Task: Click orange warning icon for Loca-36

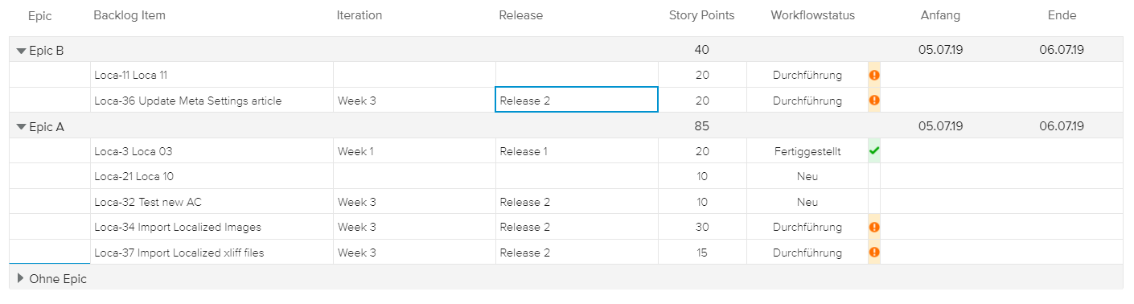Action: (x=874, y=101)
